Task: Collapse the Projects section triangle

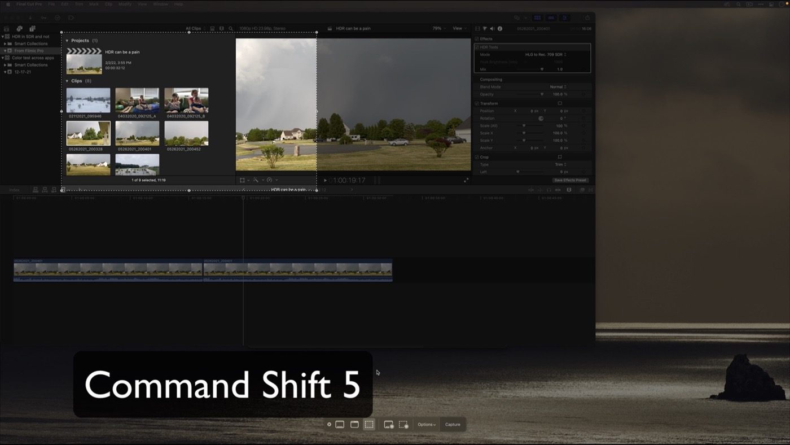Action: [67, 41]
